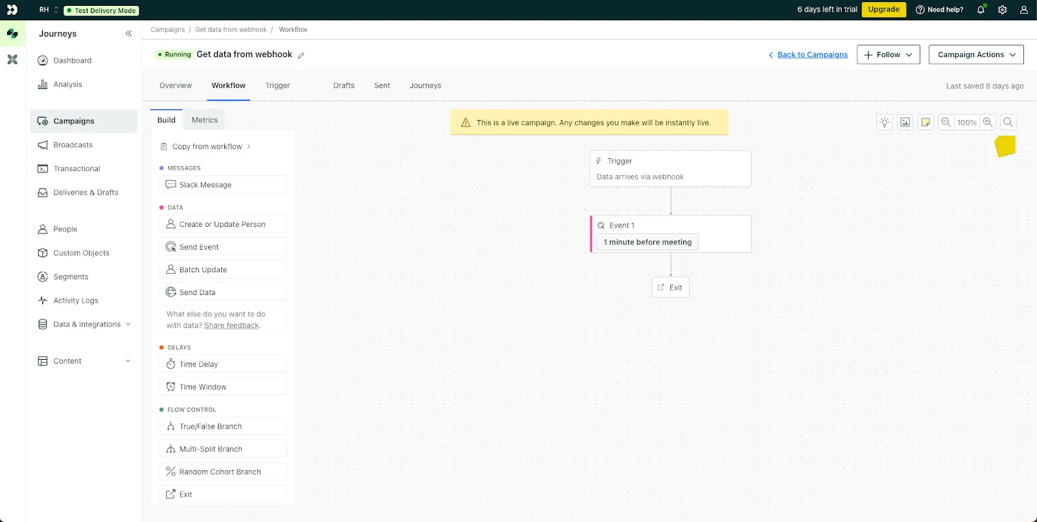Expand Copy from workflow option
Screen dimensions: 1037x522
coord(205,147)
